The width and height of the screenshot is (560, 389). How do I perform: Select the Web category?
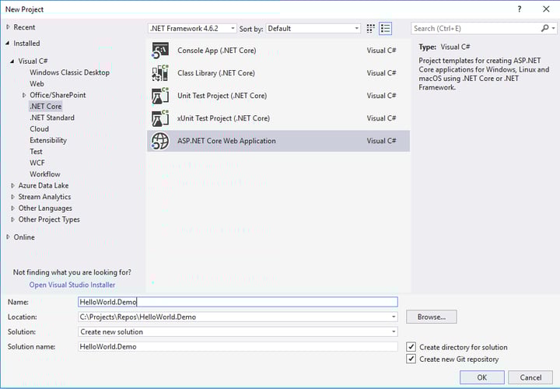tap(37, 83)
